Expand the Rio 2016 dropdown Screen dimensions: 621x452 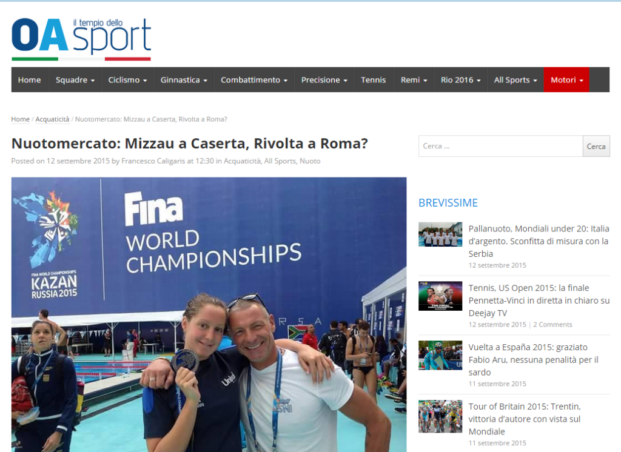point(460,80)
